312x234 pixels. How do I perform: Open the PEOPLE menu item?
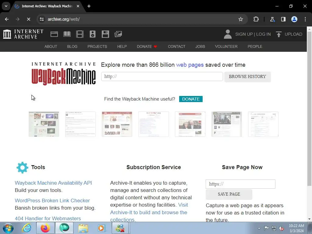coord(255,47)
